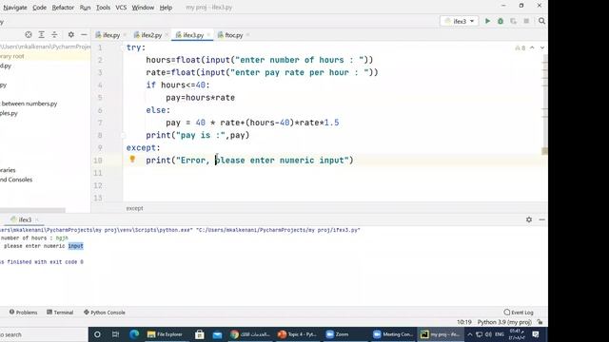This screenshot has height=342, width=609.
Task: Open the ifex3 run configuration dropdown
Action: pos(459,21)
